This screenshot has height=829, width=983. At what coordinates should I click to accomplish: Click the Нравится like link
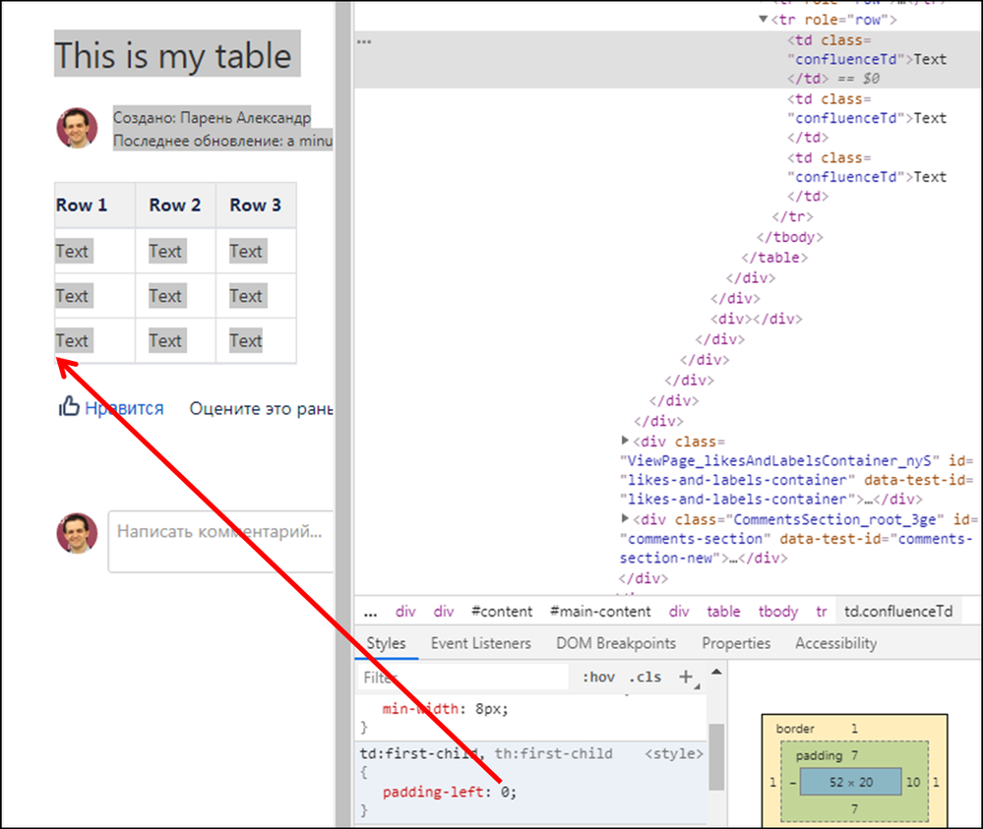(124, 408)
